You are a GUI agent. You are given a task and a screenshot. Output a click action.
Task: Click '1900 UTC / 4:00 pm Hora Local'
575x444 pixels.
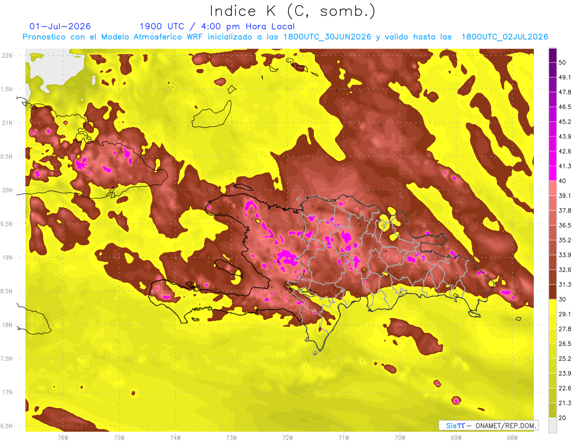[x=217, y=26]
